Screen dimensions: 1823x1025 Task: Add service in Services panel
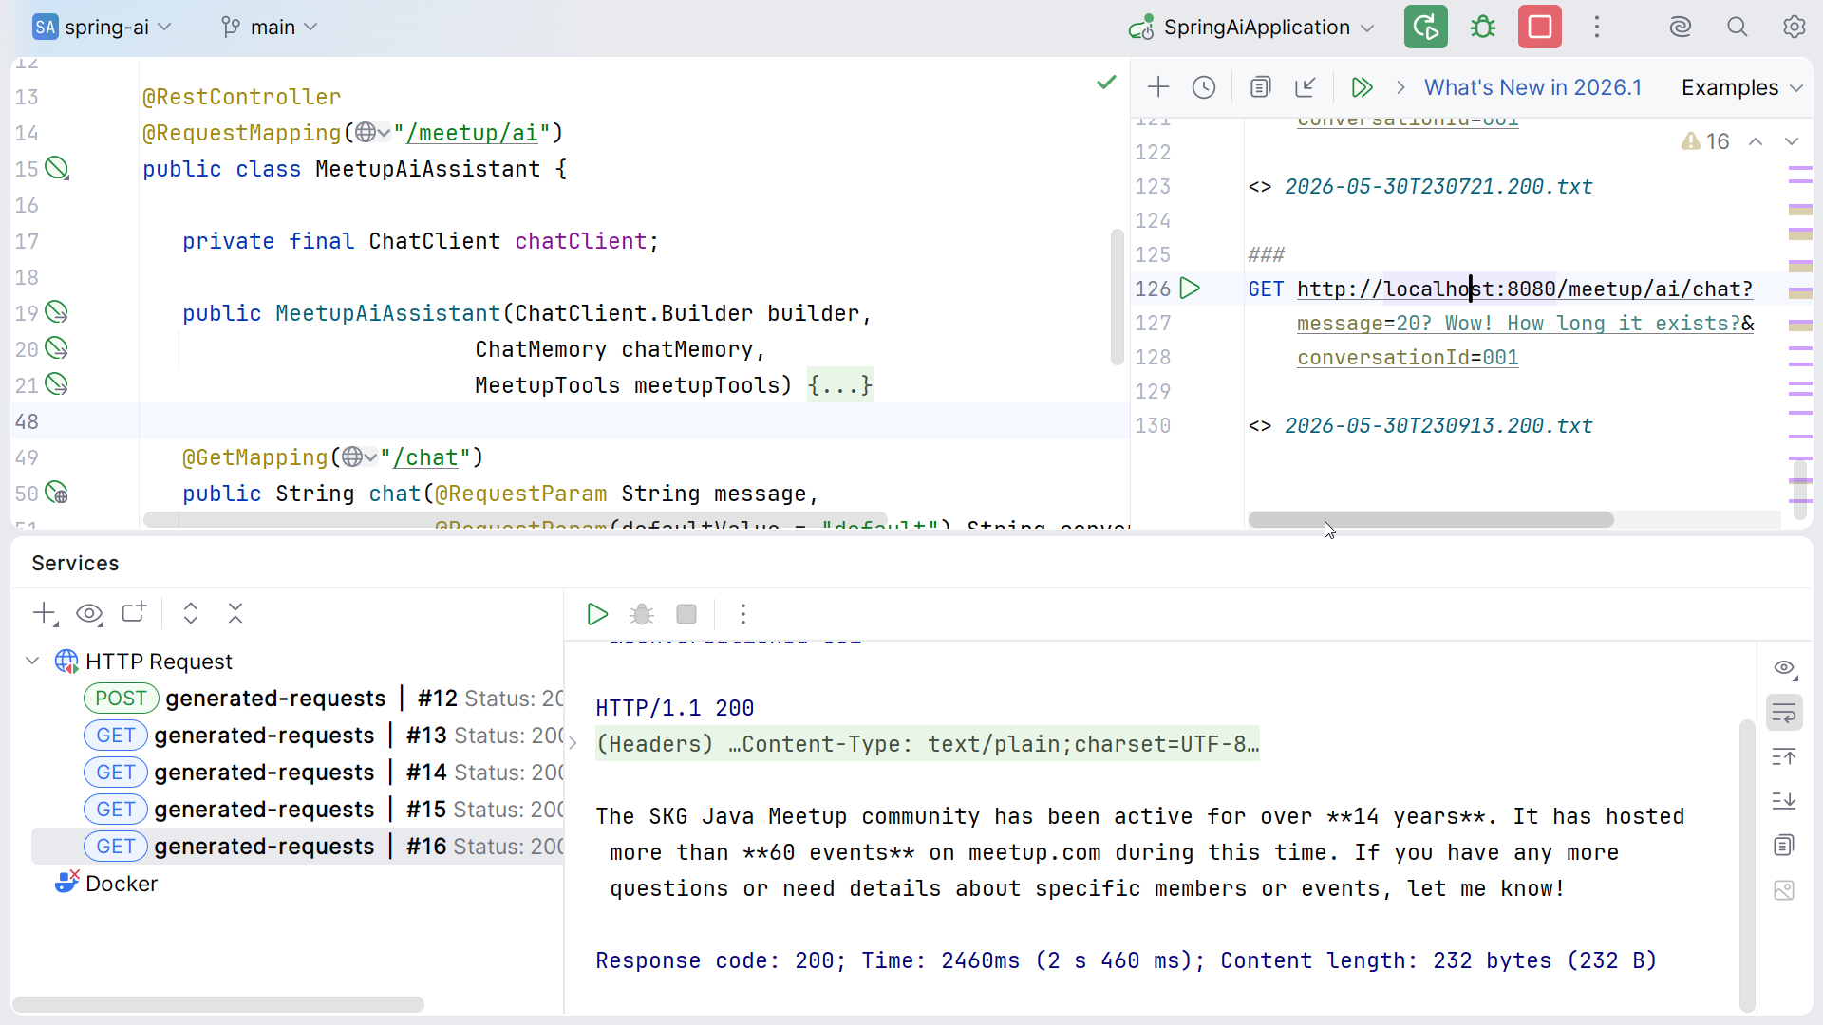[45, 614]
